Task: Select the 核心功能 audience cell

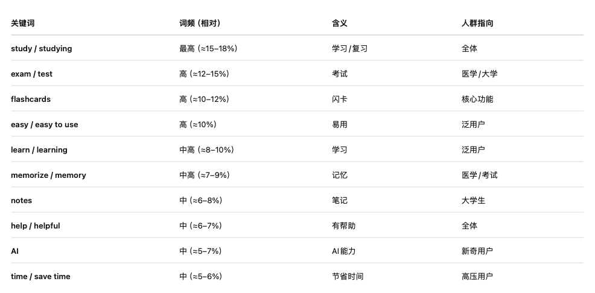Action: tap(477, 99)
